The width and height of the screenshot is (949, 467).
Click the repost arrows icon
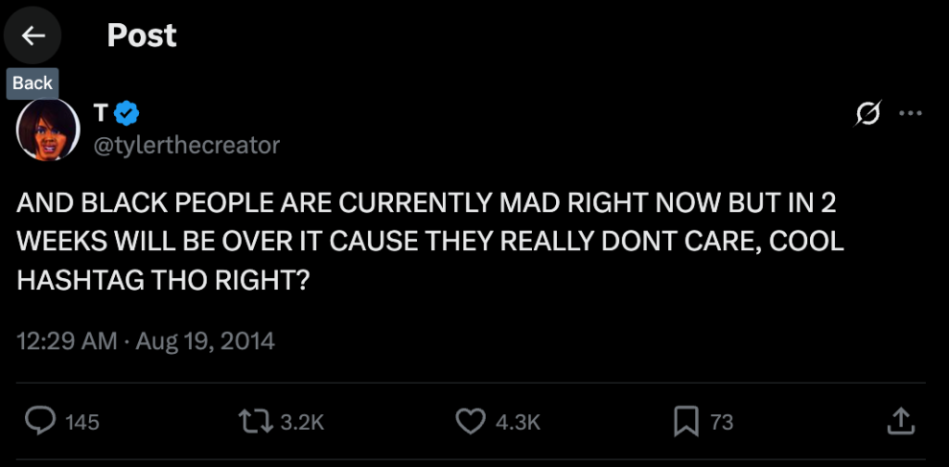point(255,421)
